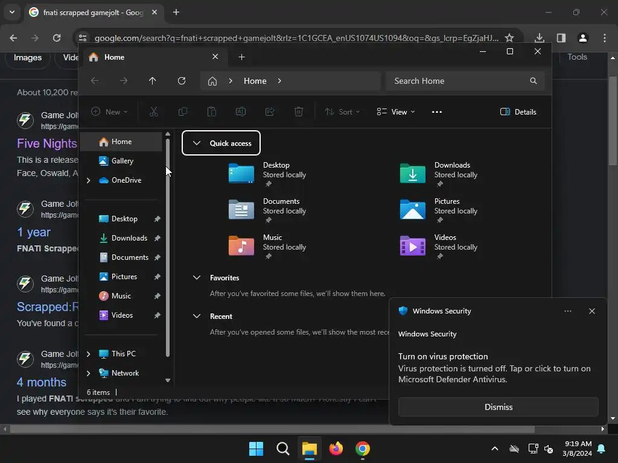The image size is (618, 463).
Task: Refresh the File Explorer view
Action: 182,81
